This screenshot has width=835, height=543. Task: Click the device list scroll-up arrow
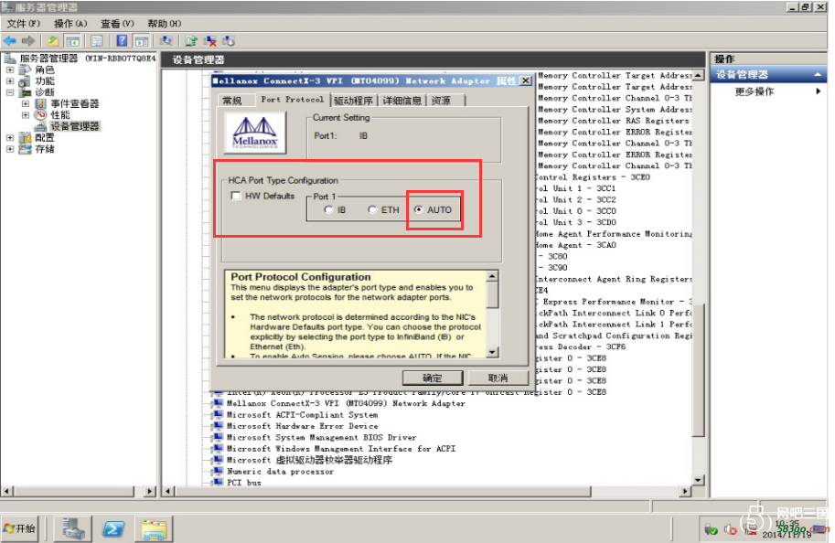pos(698,75)
